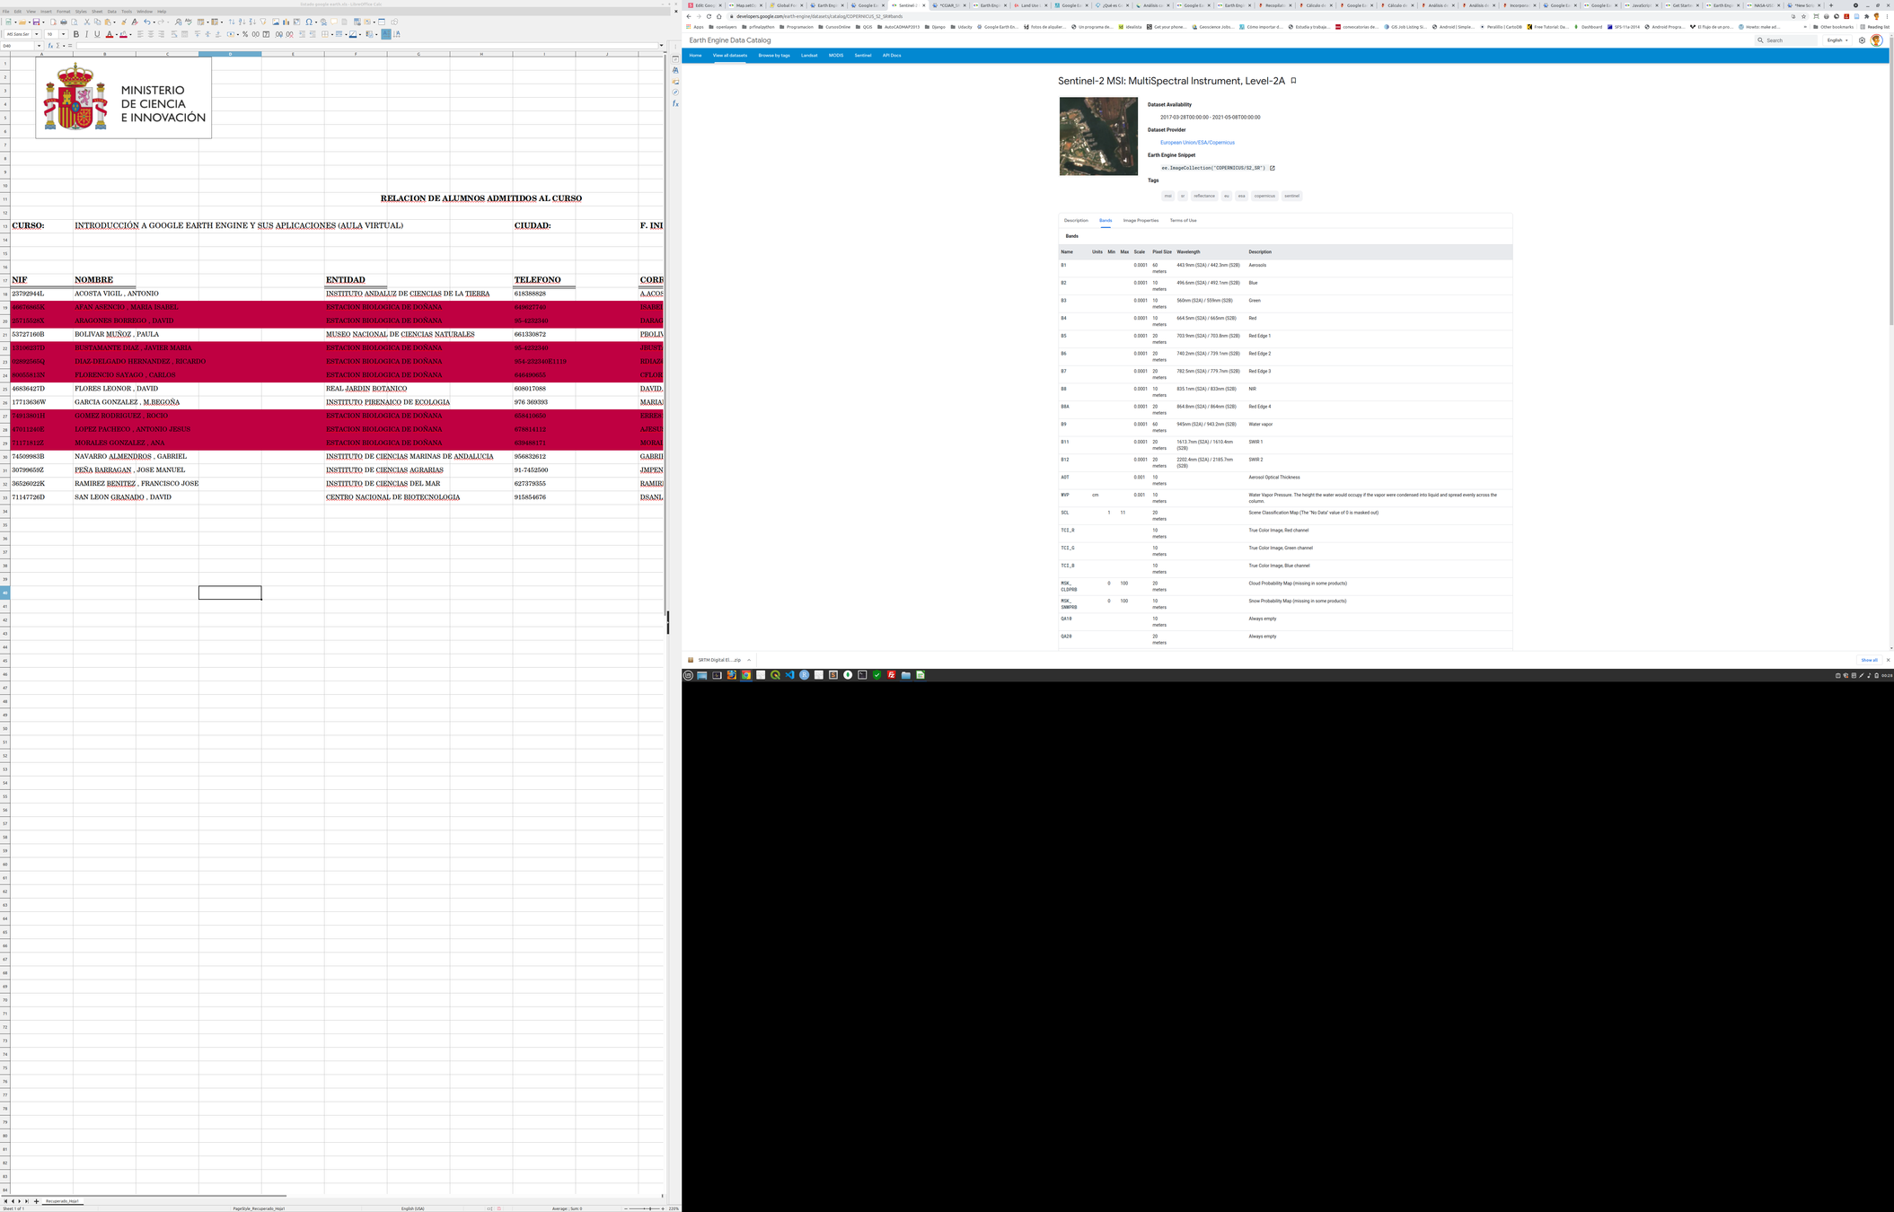Click the Save document icon
The image size is (1894, 1212).
(x=36, y=22)
